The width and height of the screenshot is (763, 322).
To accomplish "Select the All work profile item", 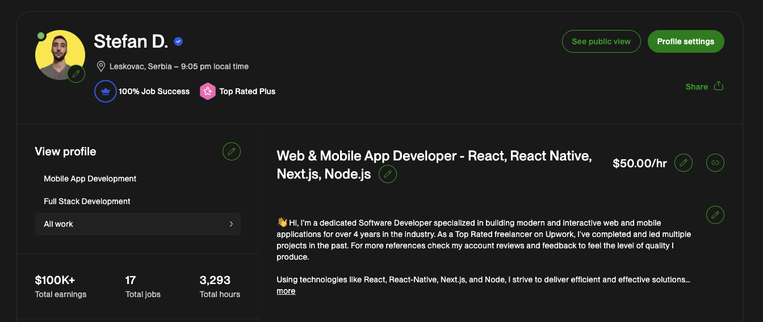I will [138, 224].
